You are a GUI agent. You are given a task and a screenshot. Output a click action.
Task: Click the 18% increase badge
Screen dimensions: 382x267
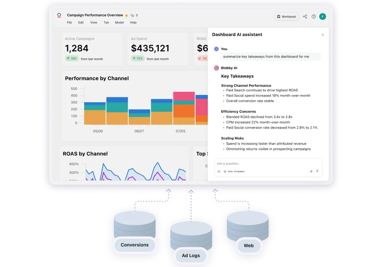[72, 58]
